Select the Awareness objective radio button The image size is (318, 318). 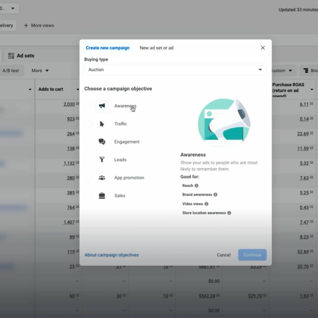point(88,106)
